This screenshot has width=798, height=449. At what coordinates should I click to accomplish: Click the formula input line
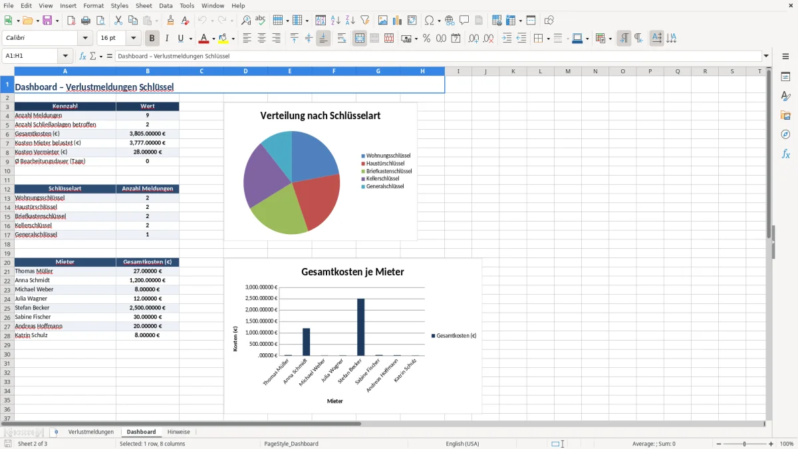pyautogui.click(x=438, y=57)
